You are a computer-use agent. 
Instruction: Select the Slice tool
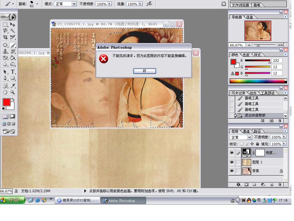point(13,37)
